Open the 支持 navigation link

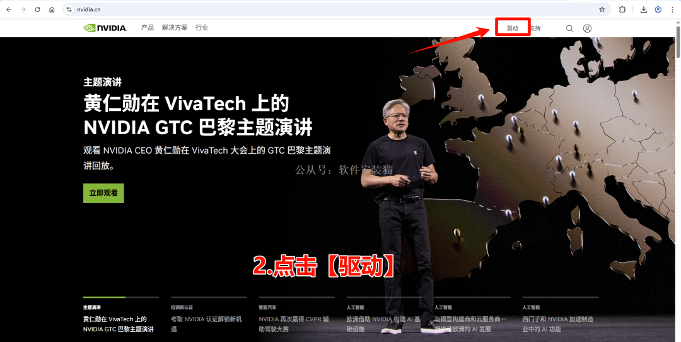(535, 28)
